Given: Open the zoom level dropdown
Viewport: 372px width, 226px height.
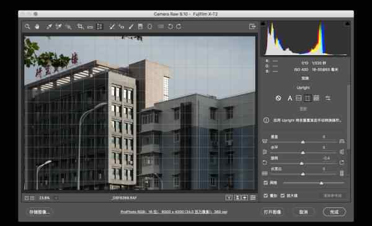Looking at the screenshot, I should click(56, 198).
